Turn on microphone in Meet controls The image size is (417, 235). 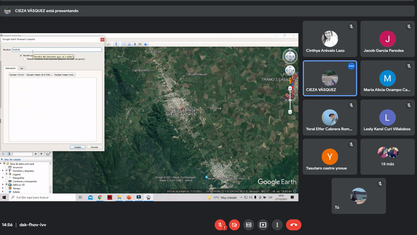pyautogui.click(x=220, y=225)
